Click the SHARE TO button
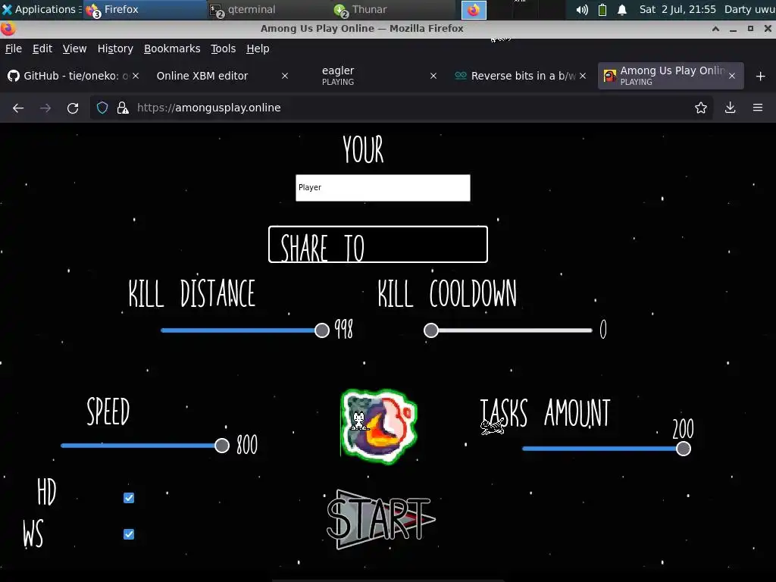Viewport: 776px width, 582px height. click(x=378, y=245)
